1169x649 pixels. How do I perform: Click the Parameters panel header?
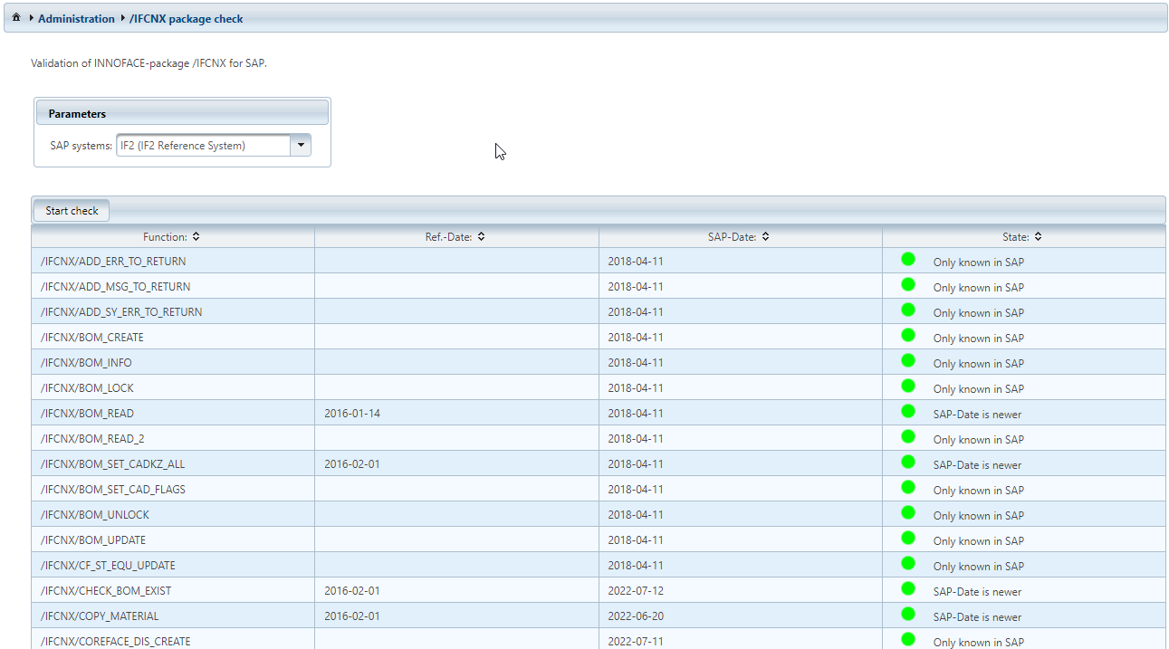(x=182, y=113)
